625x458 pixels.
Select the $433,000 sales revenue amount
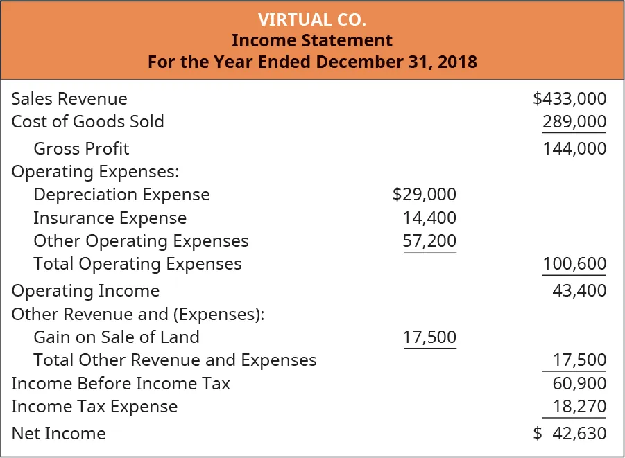coord(570,99)
